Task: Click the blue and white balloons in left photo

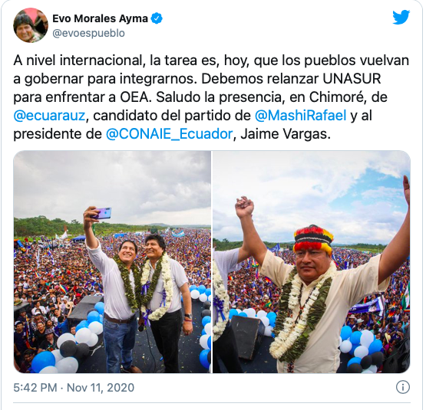Action: tap(68, 343)
